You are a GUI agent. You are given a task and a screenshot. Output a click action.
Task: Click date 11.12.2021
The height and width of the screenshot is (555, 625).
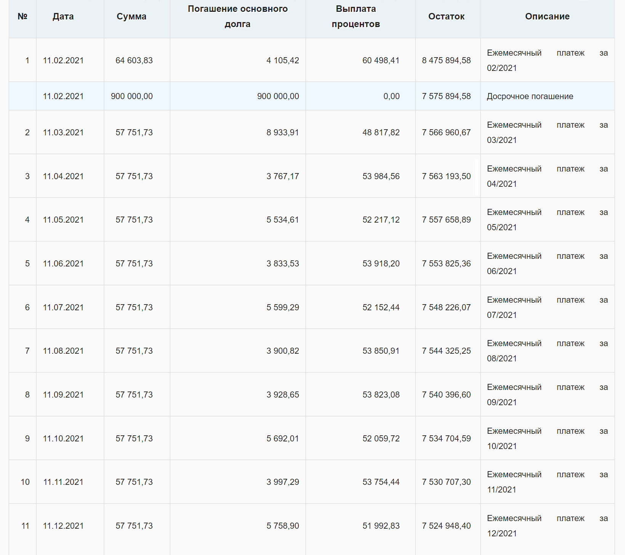tap(63, 526)
